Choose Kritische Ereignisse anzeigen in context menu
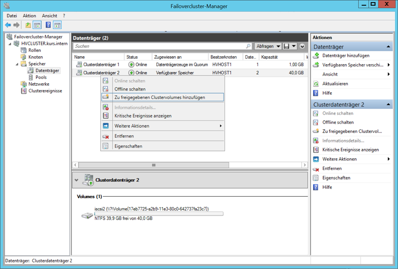This screenshot has height=269, width=398. 162,116
